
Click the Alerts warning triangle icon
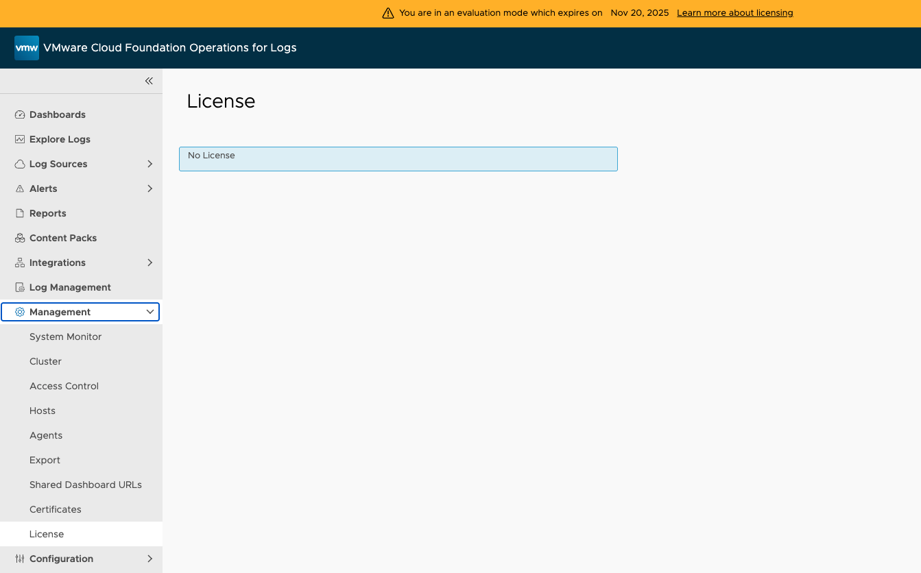20,188
